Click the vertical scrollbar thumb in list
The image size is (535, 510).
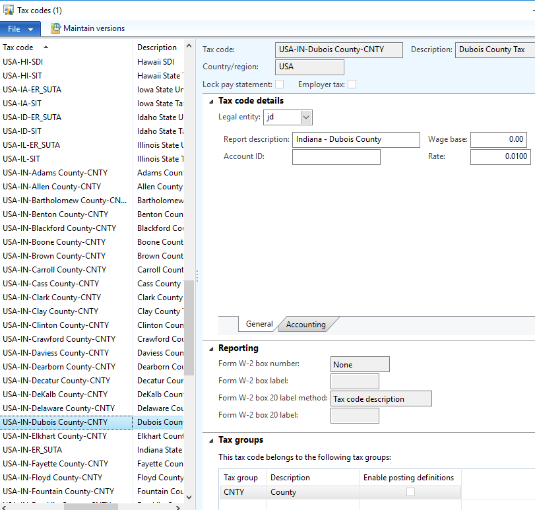(189, 327)
